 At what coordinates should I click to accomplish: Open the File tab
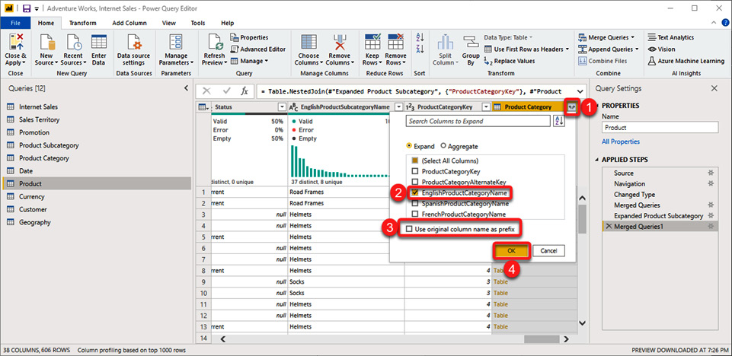click(15, 23)
